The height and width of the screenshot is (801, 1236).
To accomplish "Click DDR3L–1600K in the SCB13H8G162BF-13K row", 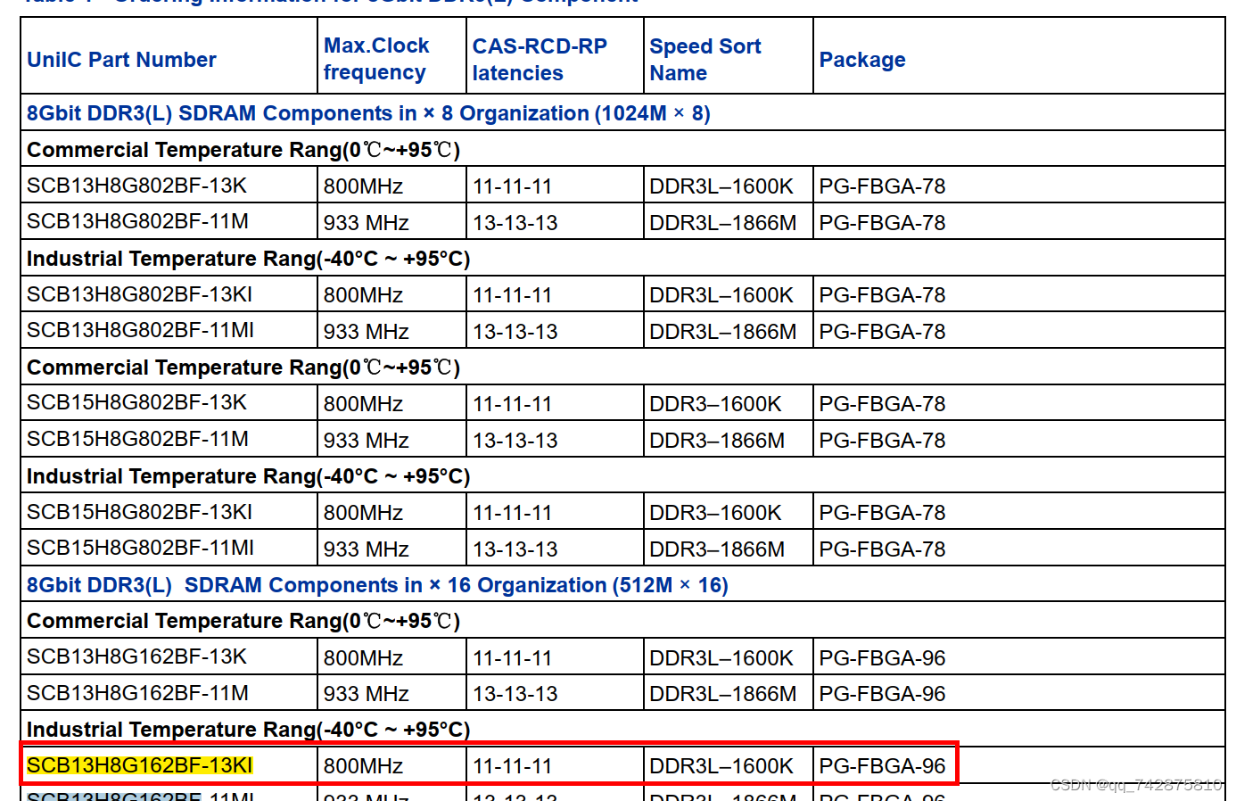I will (721, 658).
